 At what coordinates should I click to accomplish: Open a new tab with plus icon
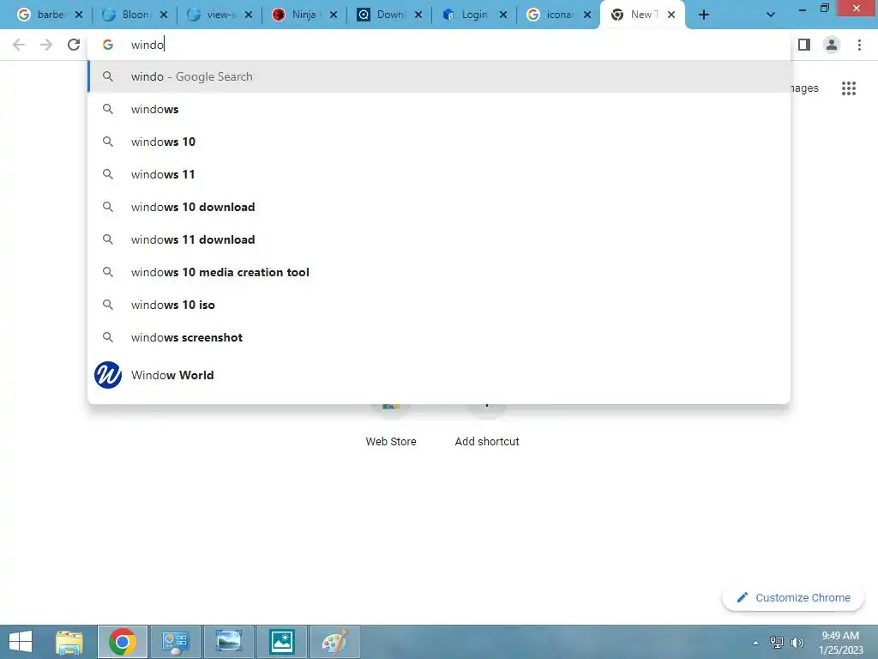click(704, 15)
